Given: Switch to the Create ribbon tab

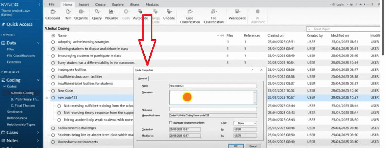Looking at the screenshot, I should pyautogui.click(x=100, y=5).
